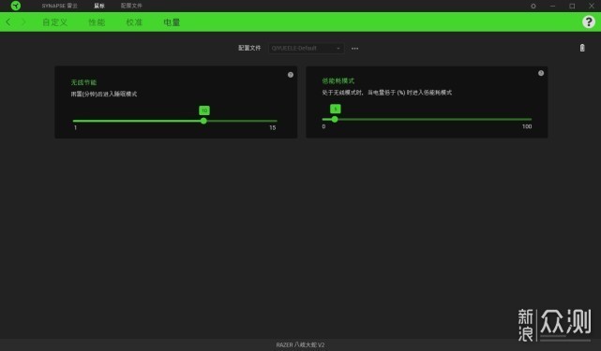This screenshot has width=601, height=351.
Task: Switch to the 鼠标 tab
Action: tap(99, 6)
